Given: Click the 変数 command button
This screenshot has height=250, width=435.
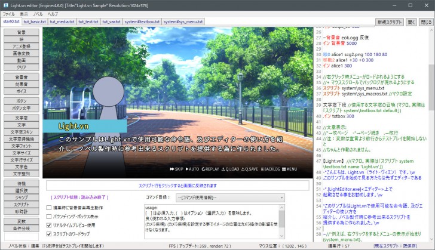Looking at the screenshot, I should pyautogui.click(x=22, y=221).
